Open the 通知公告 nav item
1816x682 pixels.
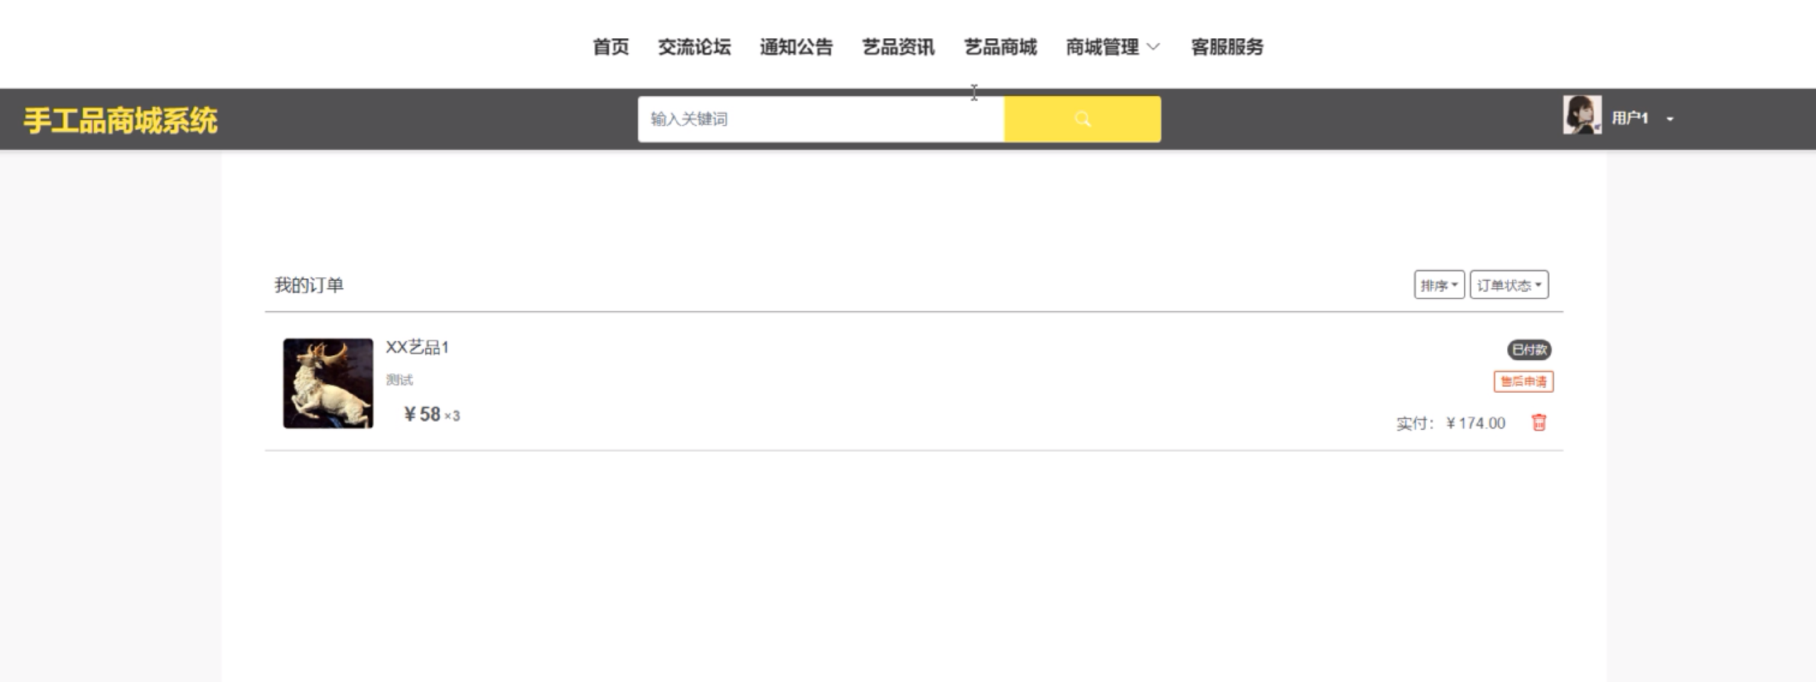coord(797,47)
